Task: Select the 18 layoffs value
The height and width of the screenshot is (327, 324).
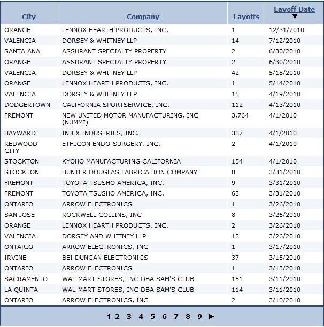Action: tap(235, 236)
